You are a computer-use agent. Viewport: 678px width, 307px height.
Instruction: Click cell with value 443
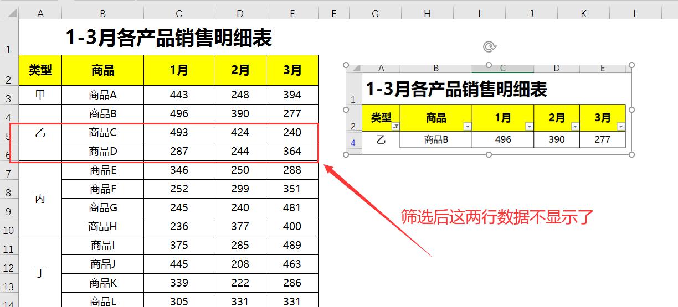(179, 95)
